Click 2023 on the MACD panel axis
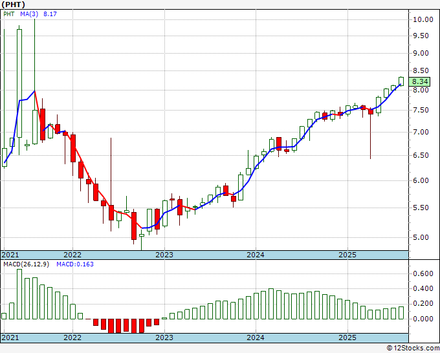Viewport: 440px width, 353px height. click(164, 337)
